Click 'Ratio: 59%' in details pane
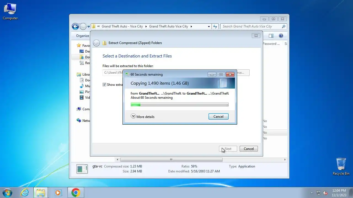The image size is (353, 198). tap(189, 166)
